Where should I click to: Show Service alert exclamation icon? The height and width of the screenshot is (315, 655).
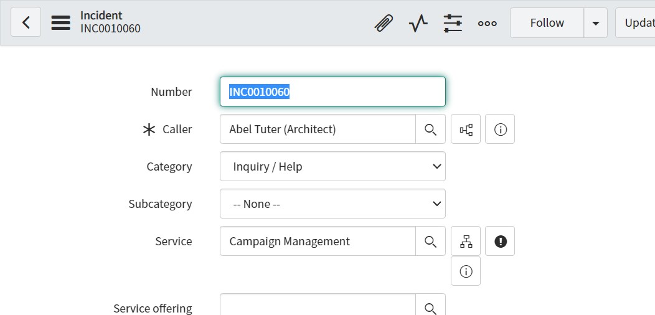(x=500, y=241)
